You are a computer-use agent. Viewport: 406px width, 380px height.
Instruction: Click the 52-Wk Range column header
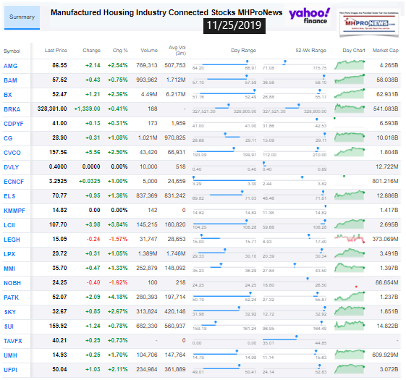click(310, 50)
